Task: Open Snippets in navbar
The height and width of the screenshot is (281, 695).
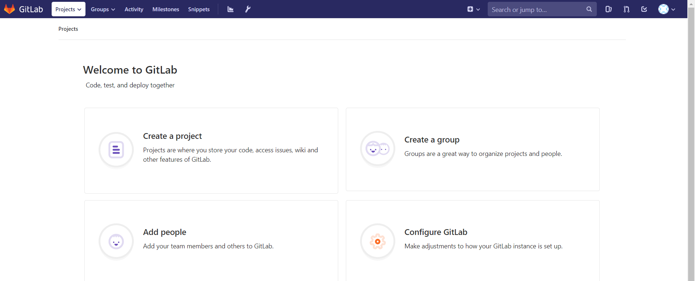Action: [199, 9]
